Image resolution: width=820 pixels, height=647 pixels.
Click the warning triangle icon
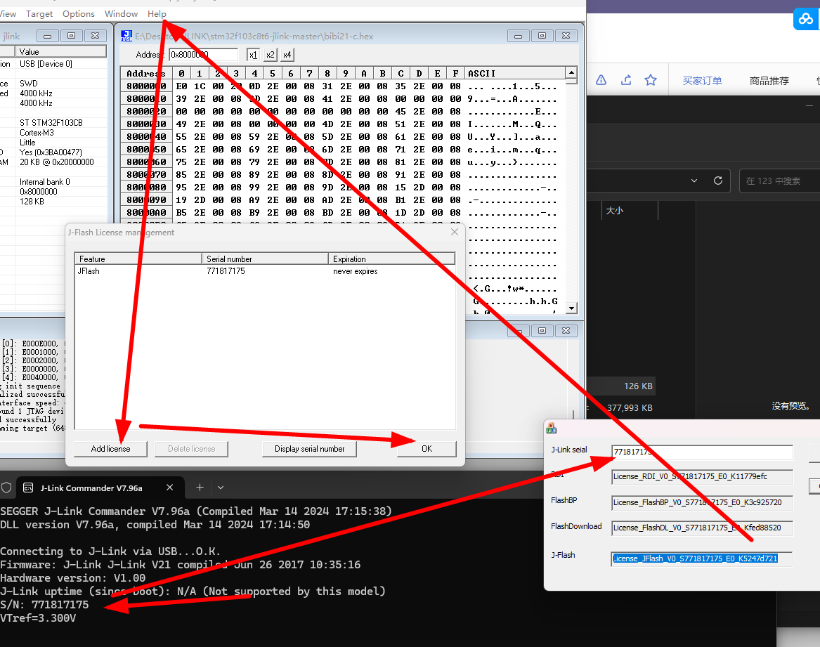(x=601, y=80)
